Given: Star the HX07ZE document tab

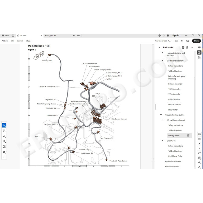Looking at the screenshot, I should pyautogui.click(x=18, y=35).
